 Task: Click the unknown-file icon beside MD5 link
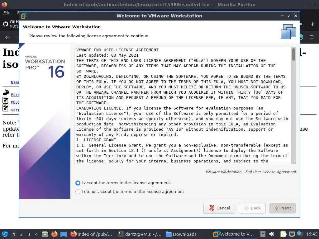click(5, 100)
